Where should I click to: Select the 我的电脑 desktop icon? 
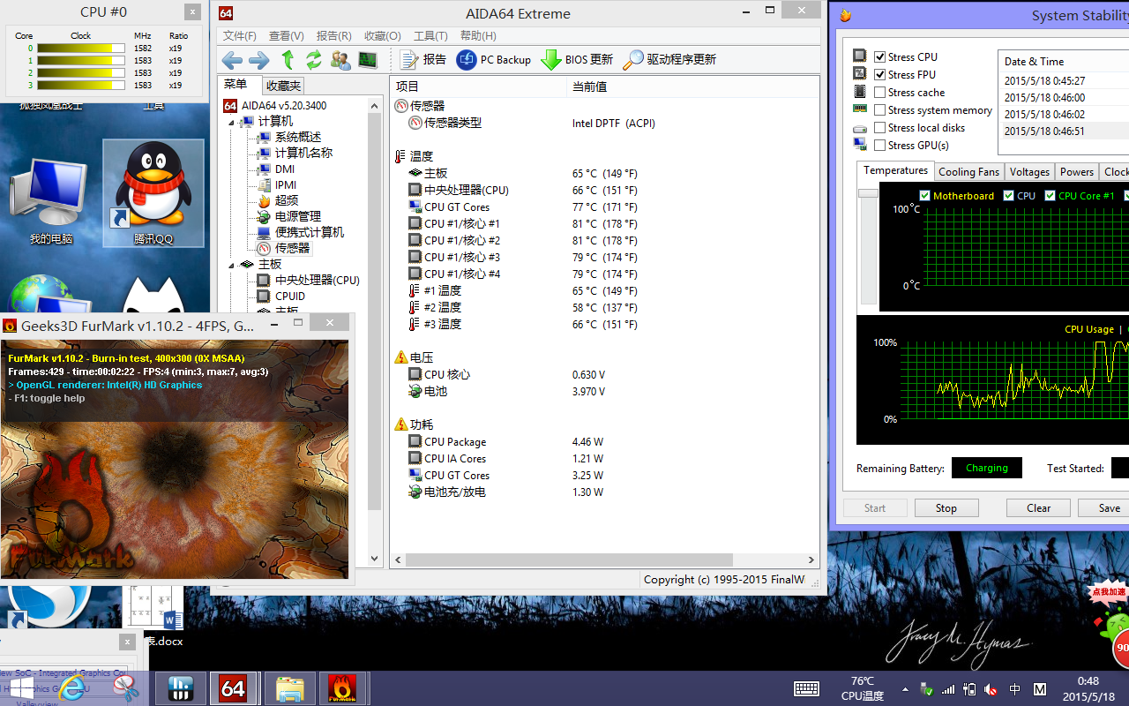click(51, 201)
